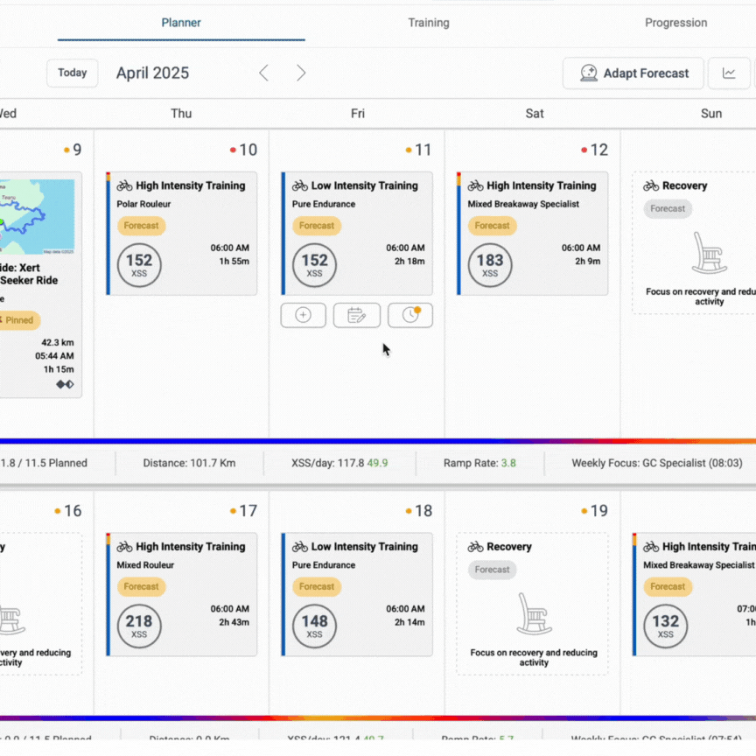Viewport: 756px width, 756px height.
Task: Click rocking chair icon under date 19
Action: pyautogui.click(x=534, y=613)
